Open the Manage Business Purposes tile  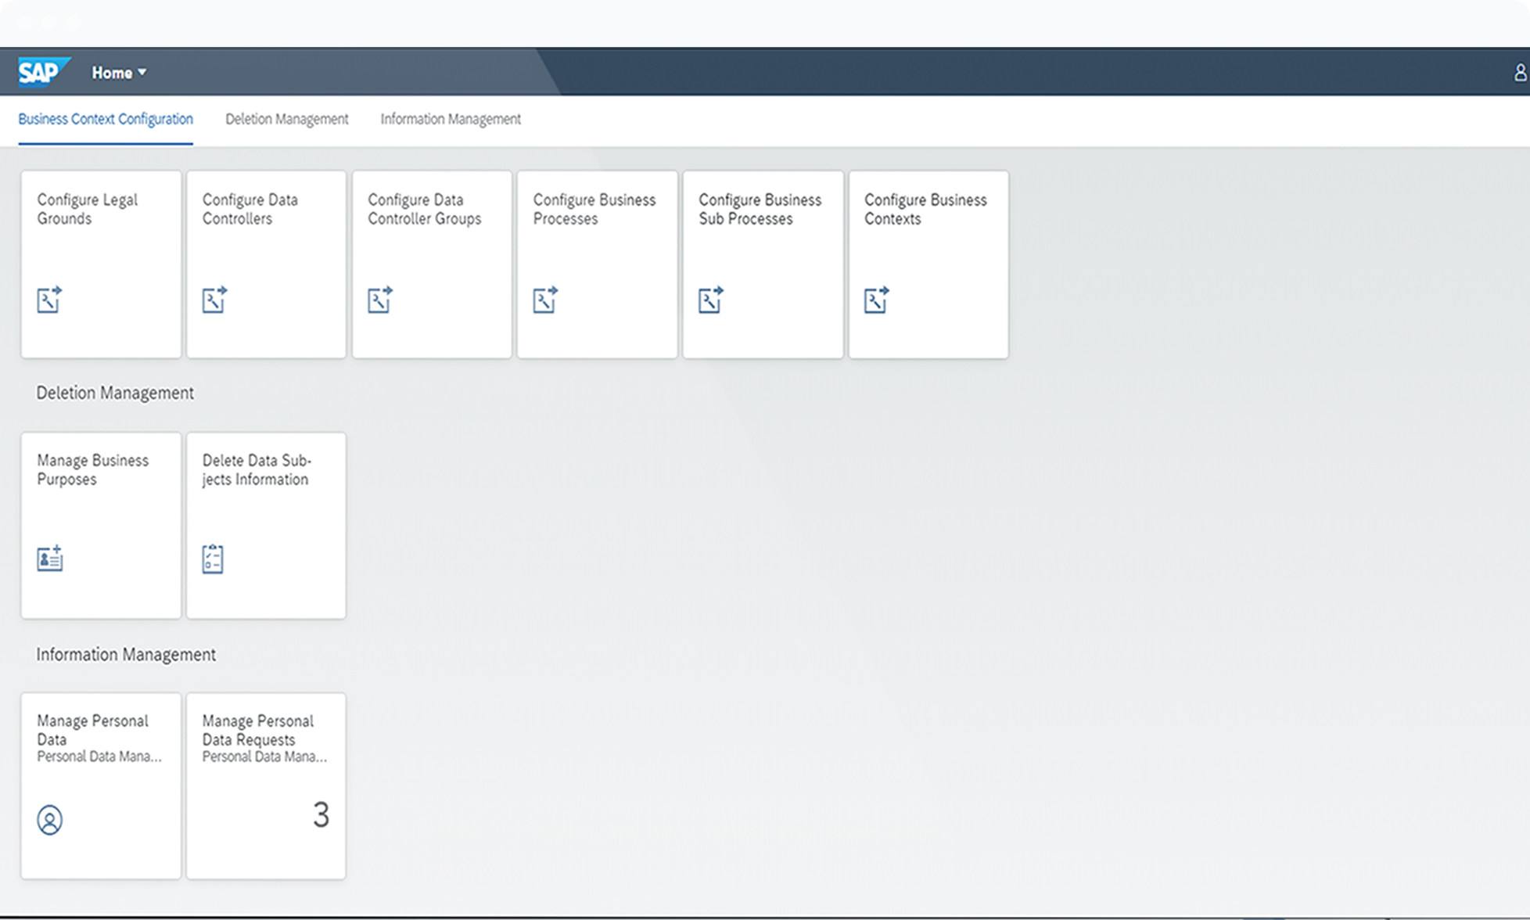tap(100, 526)
